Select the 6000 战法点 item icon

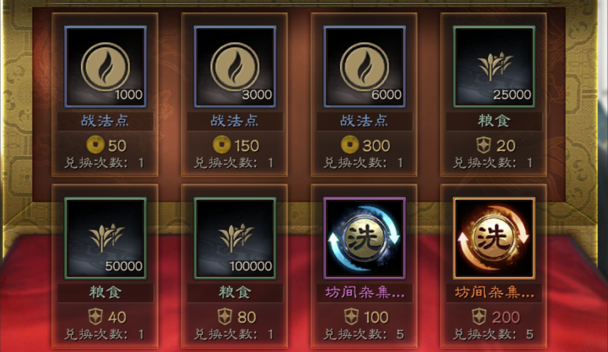click(364, 67)
